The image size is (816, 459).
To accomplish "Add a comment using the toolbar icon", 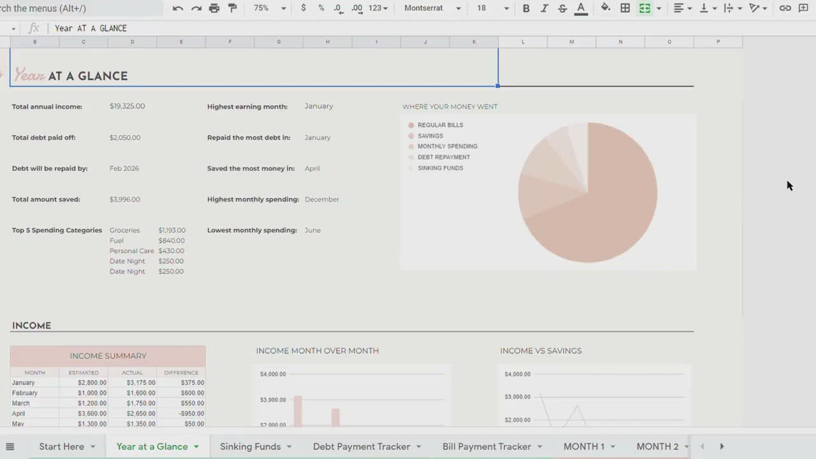I will (803, 8).
